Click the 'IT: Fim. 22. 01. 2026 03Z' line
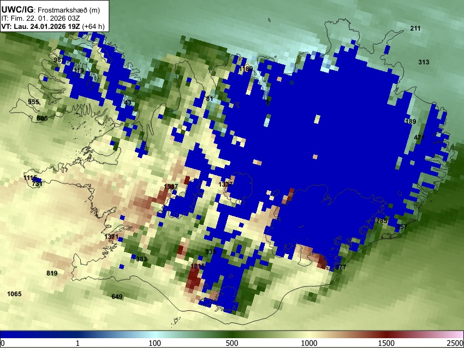Screen dimensions: 464x348 40,19
